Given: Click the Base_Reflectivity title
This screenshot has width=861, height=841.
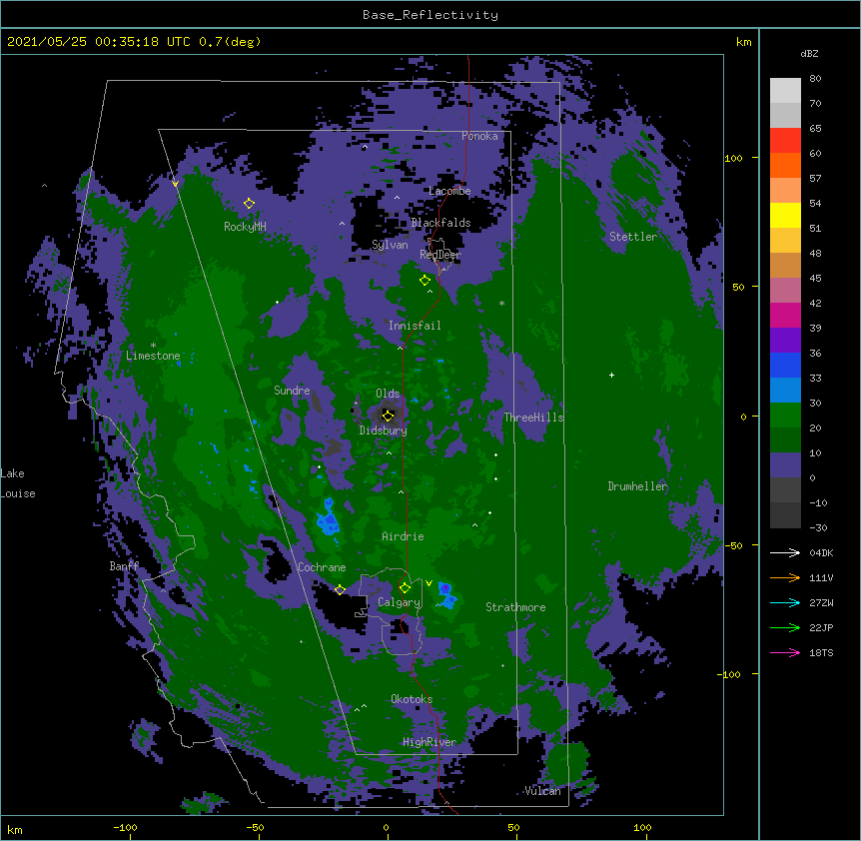Looking at the screenshot, I should coord(430,15).
